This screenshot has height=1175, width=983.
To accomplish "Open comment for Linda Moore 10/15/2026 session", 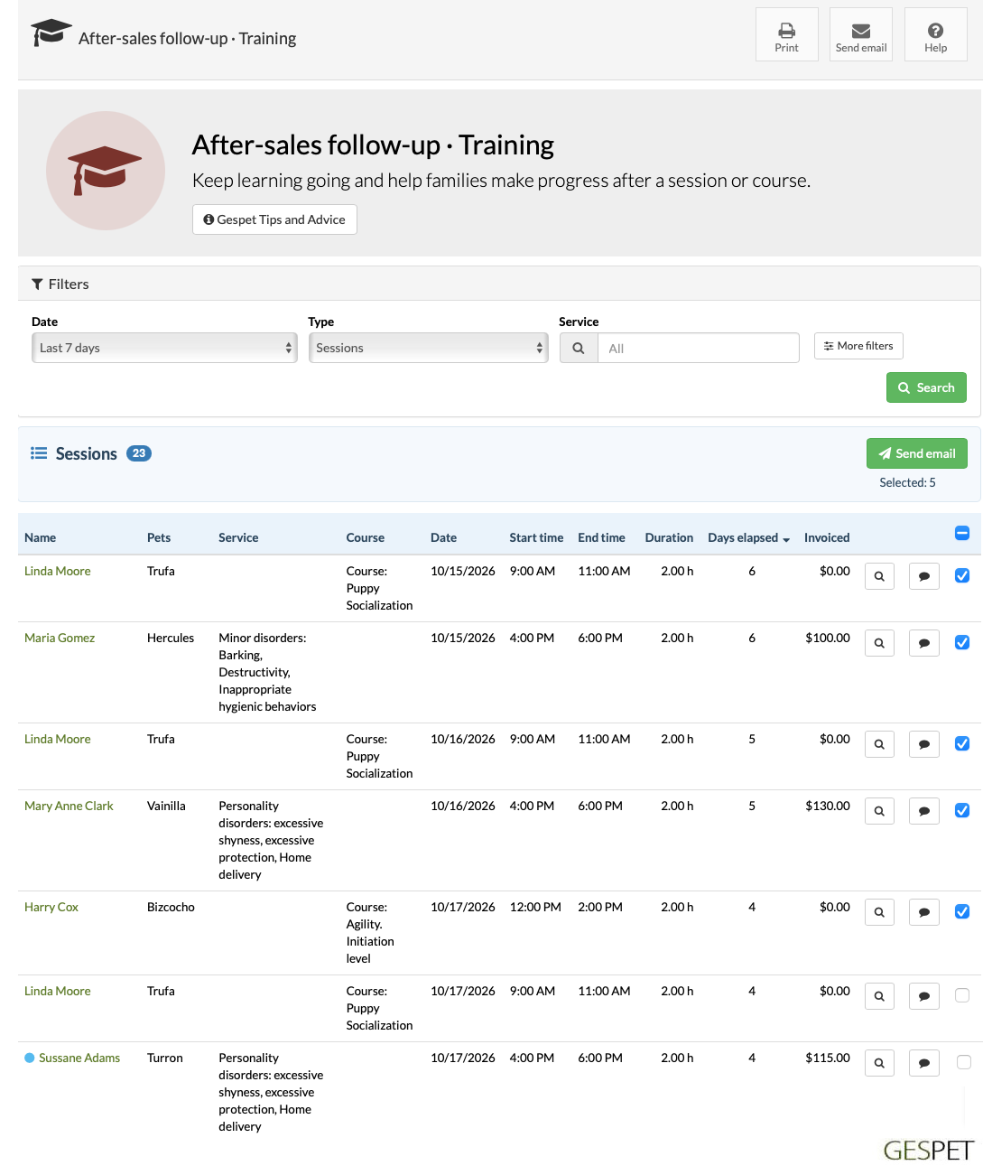I will pos(923,576).
